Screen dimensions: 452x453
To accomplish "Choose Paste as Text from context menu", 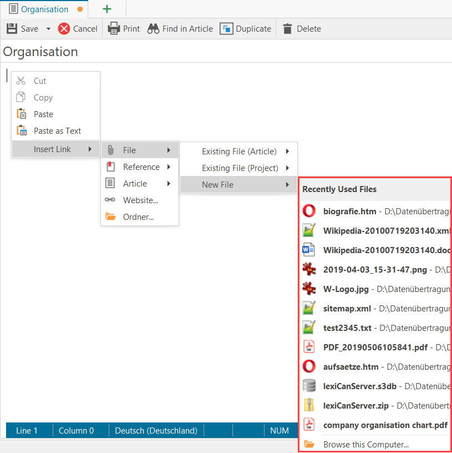I will (x=57, y=131).
